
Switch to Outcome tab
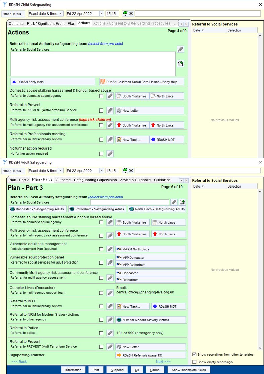tap(63, 180)
